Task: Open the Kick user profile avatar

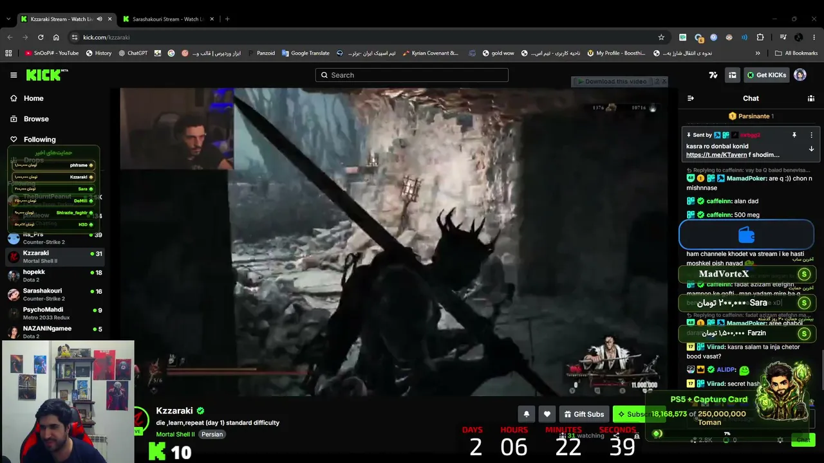Action: point(800,75)
